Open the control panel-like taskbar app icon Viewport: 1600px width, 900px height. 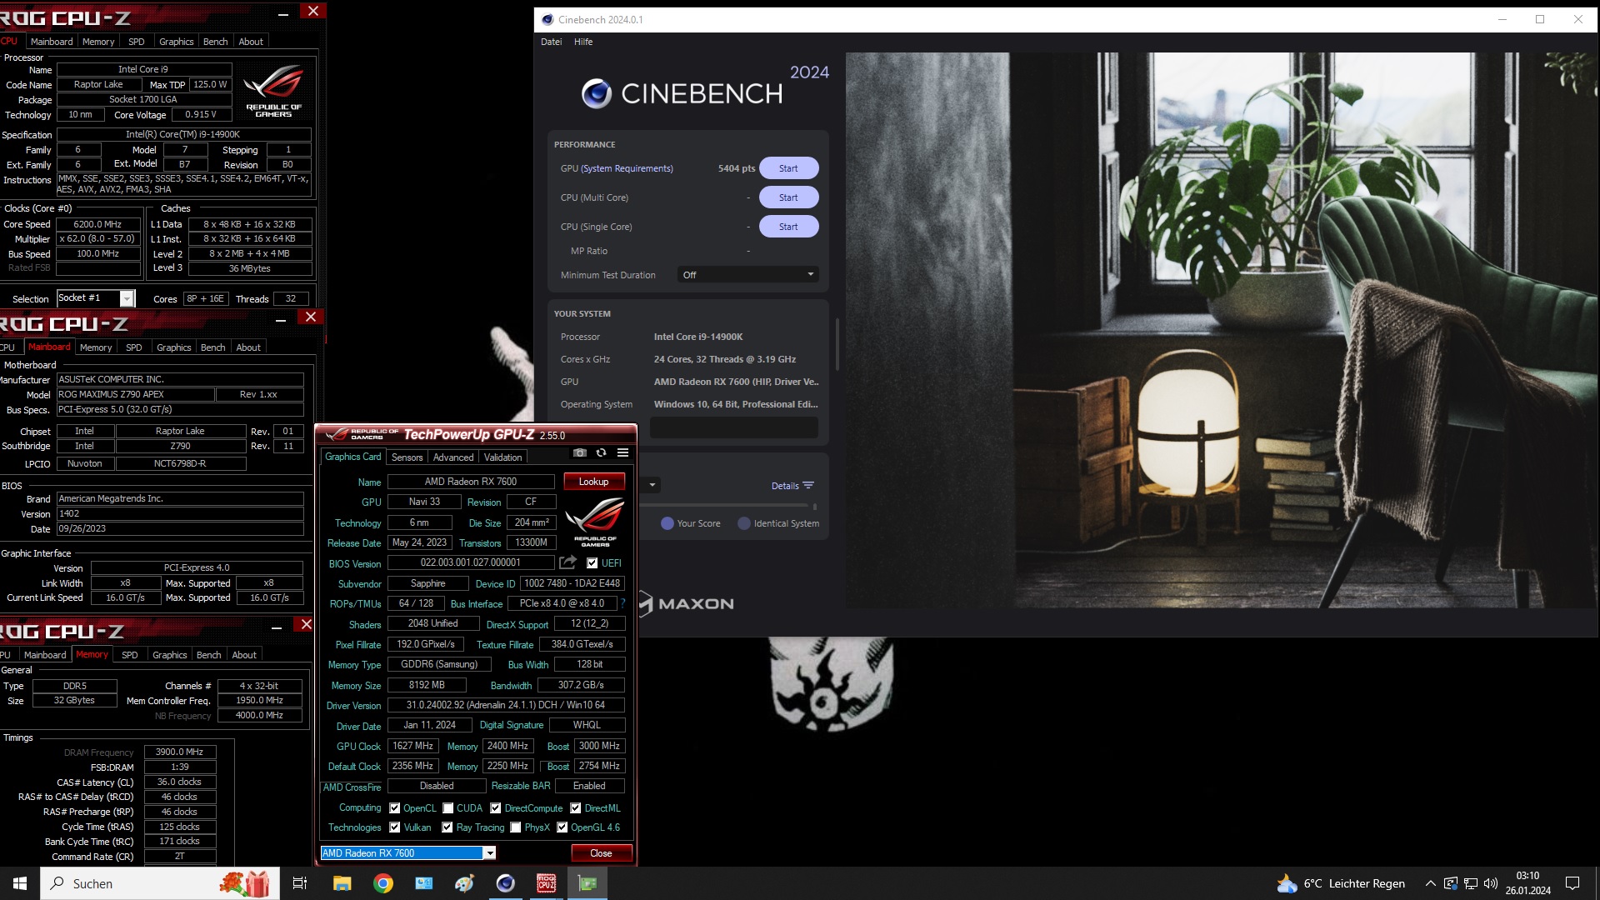tap(424, 883)
